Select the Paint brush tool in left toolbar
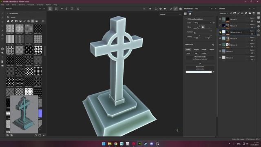 tap(2, 13)
